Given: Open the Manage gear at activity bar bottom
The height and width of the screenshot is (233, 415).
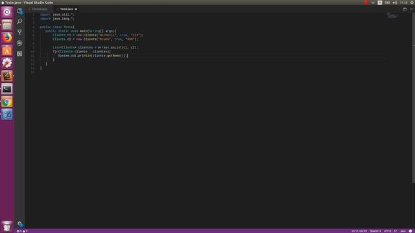Looking at the screenshot, I should click(20, 224).
